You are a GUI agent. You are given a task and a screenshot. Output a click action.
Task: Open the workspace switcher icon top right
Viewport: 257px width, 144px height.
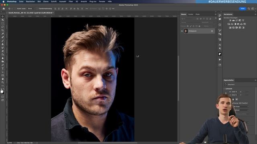tap(253, 9)
